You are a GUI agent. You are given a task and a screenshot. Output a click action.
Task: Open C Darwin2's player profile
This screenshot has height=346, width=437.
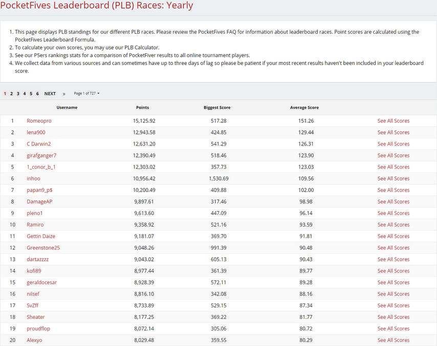39,144
